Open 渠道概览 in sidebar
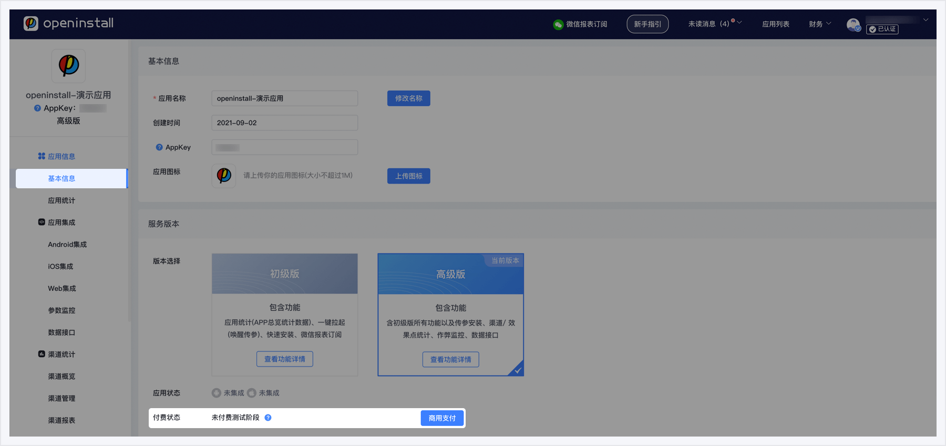946x446 pixels. tap(61, 377)
